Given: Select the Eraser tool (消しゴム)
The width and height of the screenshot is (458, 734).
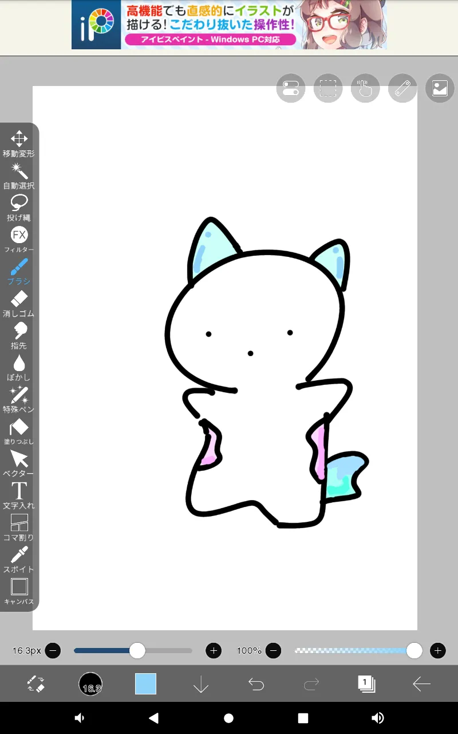Looking at the screenshot, I should pos(19,304).
